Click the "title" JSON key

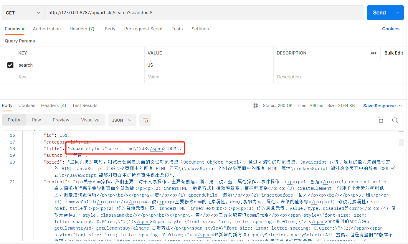[x=53, y=149]
